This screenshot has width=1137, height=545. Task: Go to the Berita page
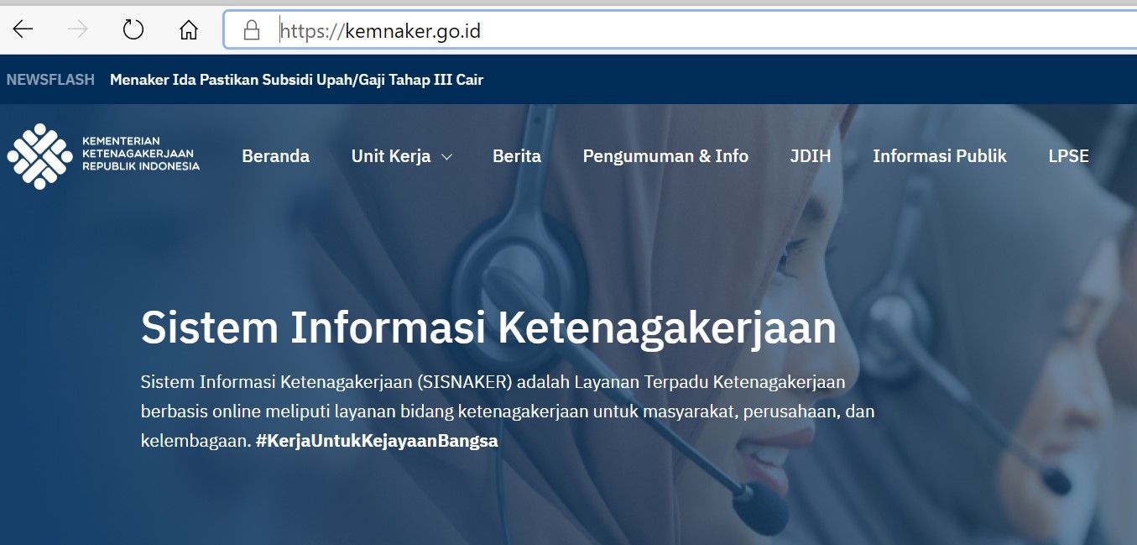517,156
